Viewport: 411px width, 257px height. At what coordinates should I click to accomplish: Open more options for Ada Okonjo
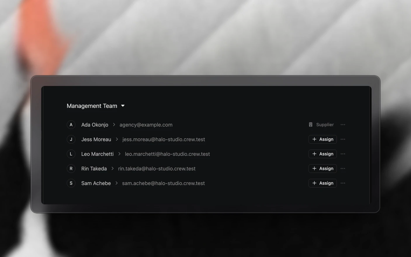[x=343, y=125]
